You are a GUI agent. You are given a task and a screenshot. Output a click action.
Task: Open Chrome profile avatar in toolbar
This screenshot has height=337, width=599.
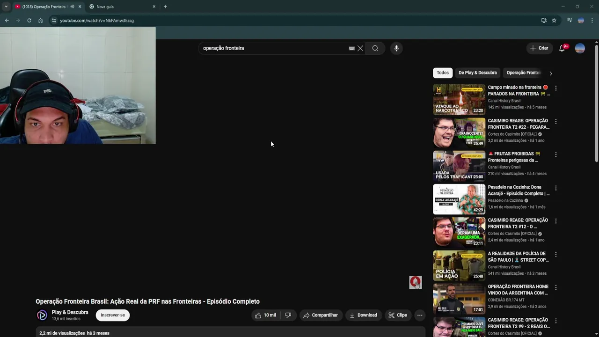581,21
